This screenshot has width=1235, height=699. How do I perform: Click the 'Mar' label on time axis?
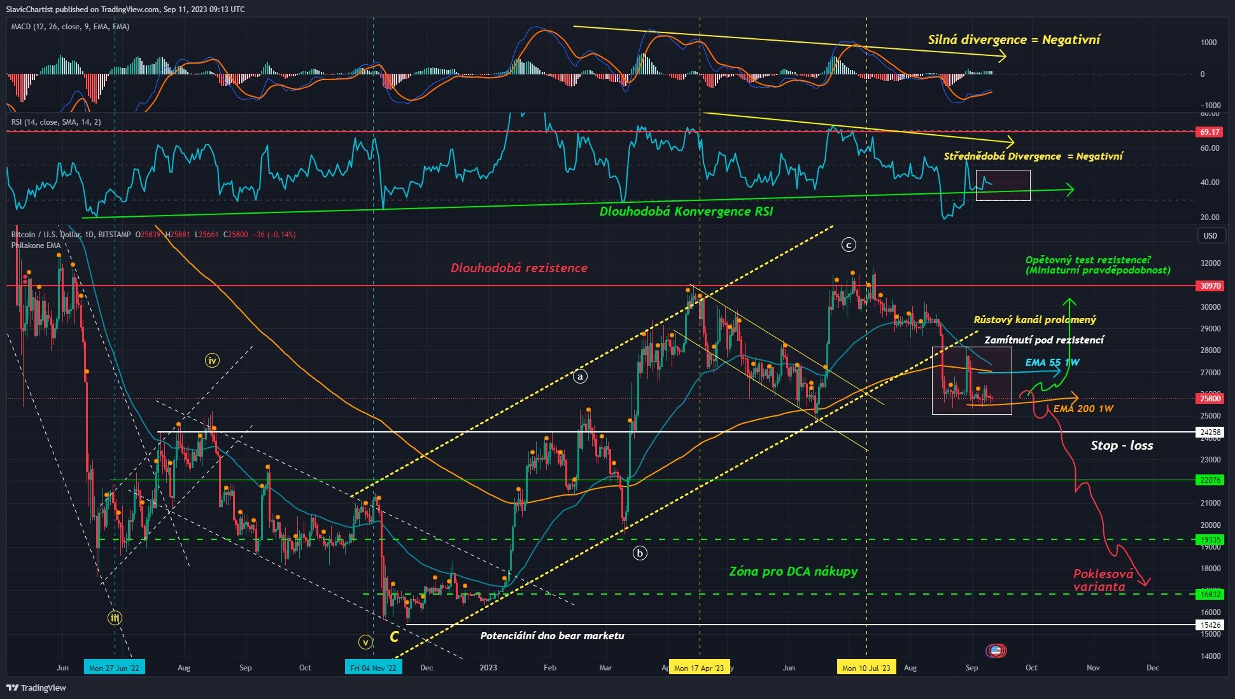tap(605, 668)
